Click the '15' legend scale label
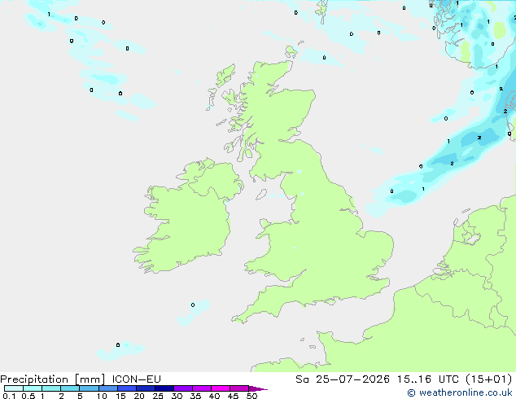Viewport: 516px width, 399px height. pyautogui.click(x=120, y=396)
